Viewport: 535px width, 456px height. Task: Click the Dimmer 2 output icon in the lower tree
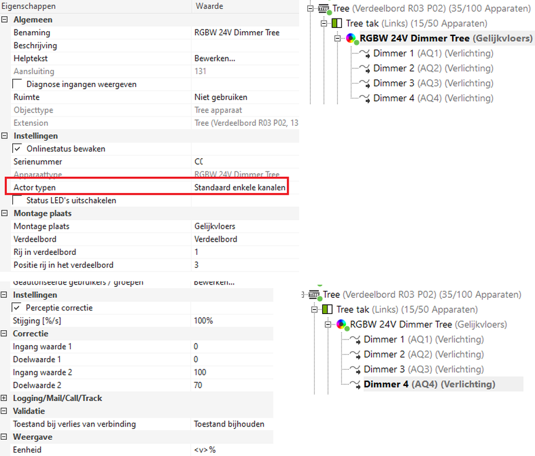click(x=355, y=355)
